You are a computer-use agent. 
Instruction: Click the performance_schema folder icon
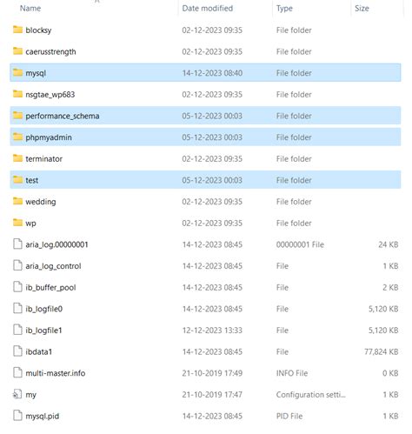click(x=17, y=115)
